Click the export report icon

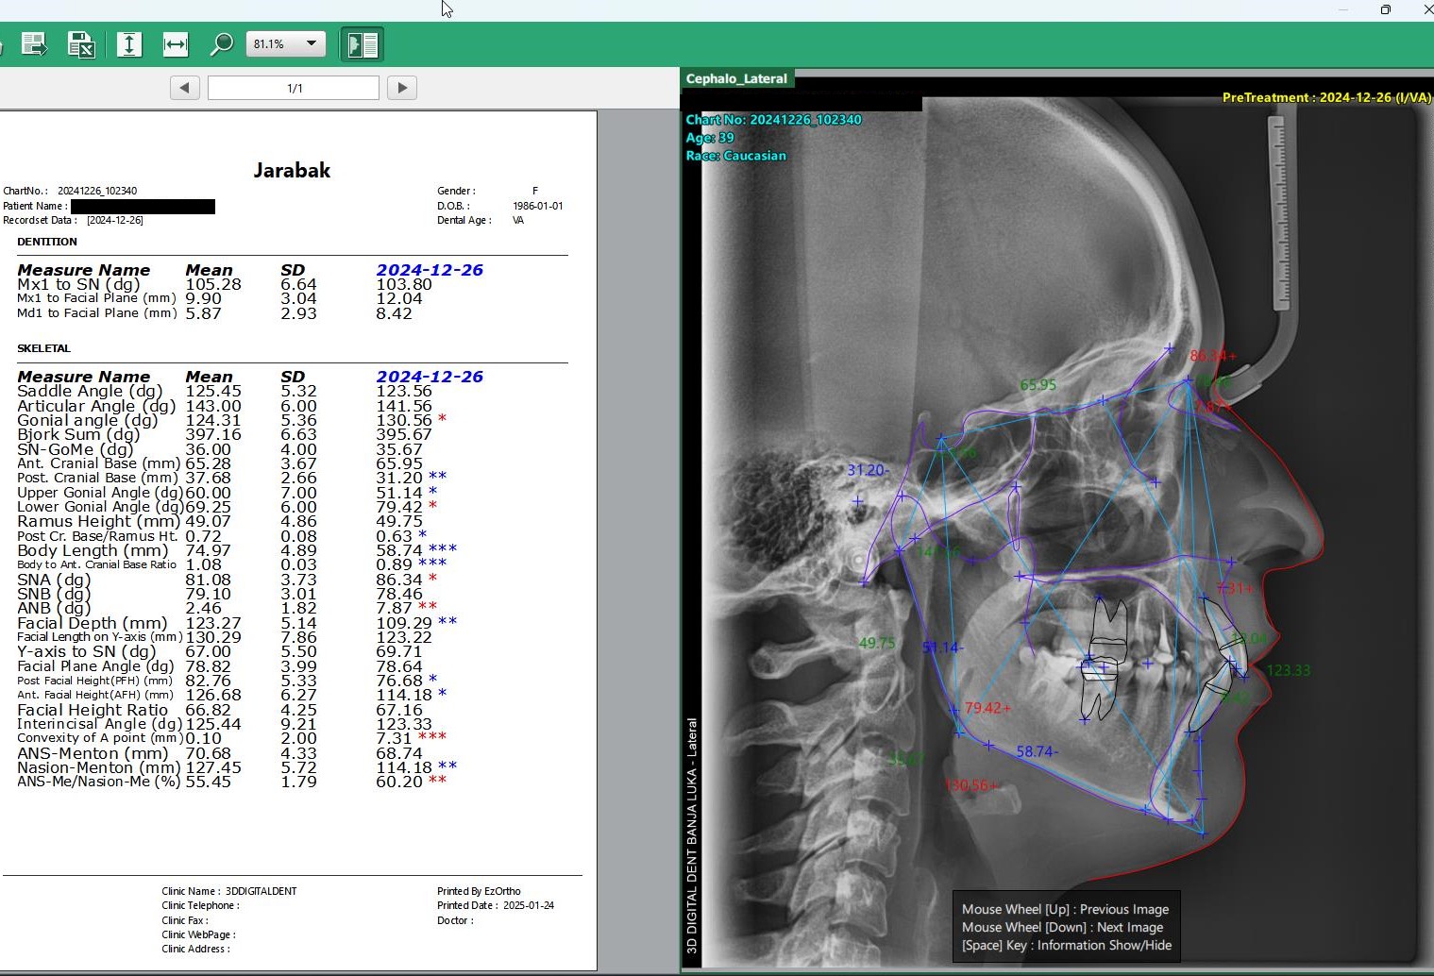(x=34, y=44)
